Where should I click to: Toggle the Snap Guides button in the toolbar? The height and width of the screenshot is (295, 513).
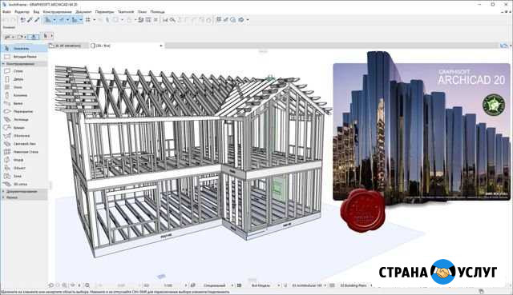tap(62, 20)
